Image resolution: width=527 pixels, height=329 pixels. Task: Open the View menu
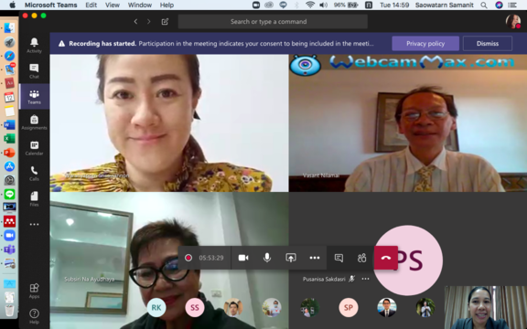pos(113,5)
